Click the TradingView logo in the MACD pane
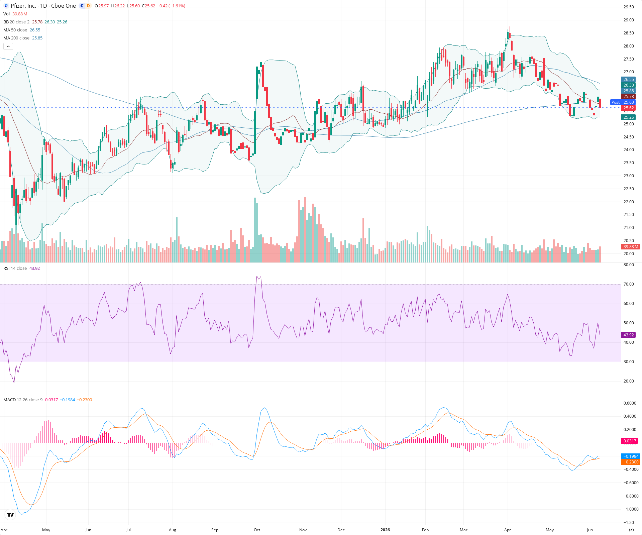The width and height of the screenshot is (642, 535). click(x=10, y=515)
